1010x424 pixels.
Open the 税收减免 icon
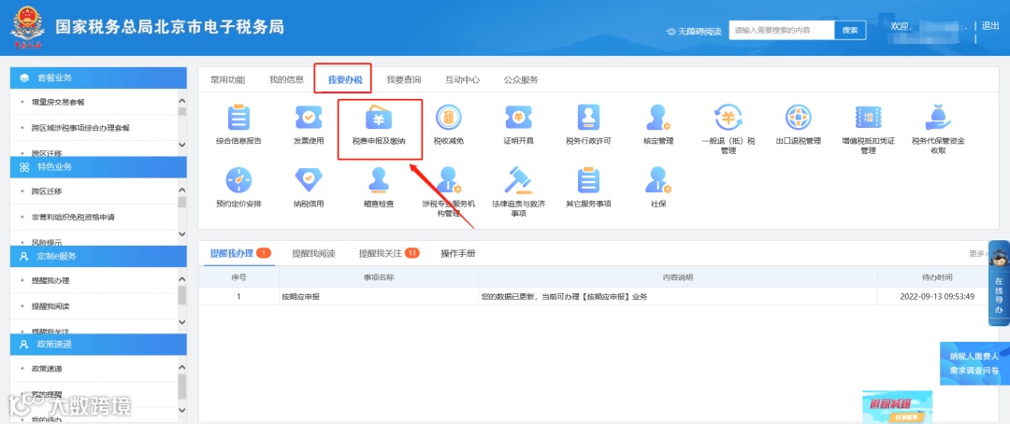click(448, 118)
